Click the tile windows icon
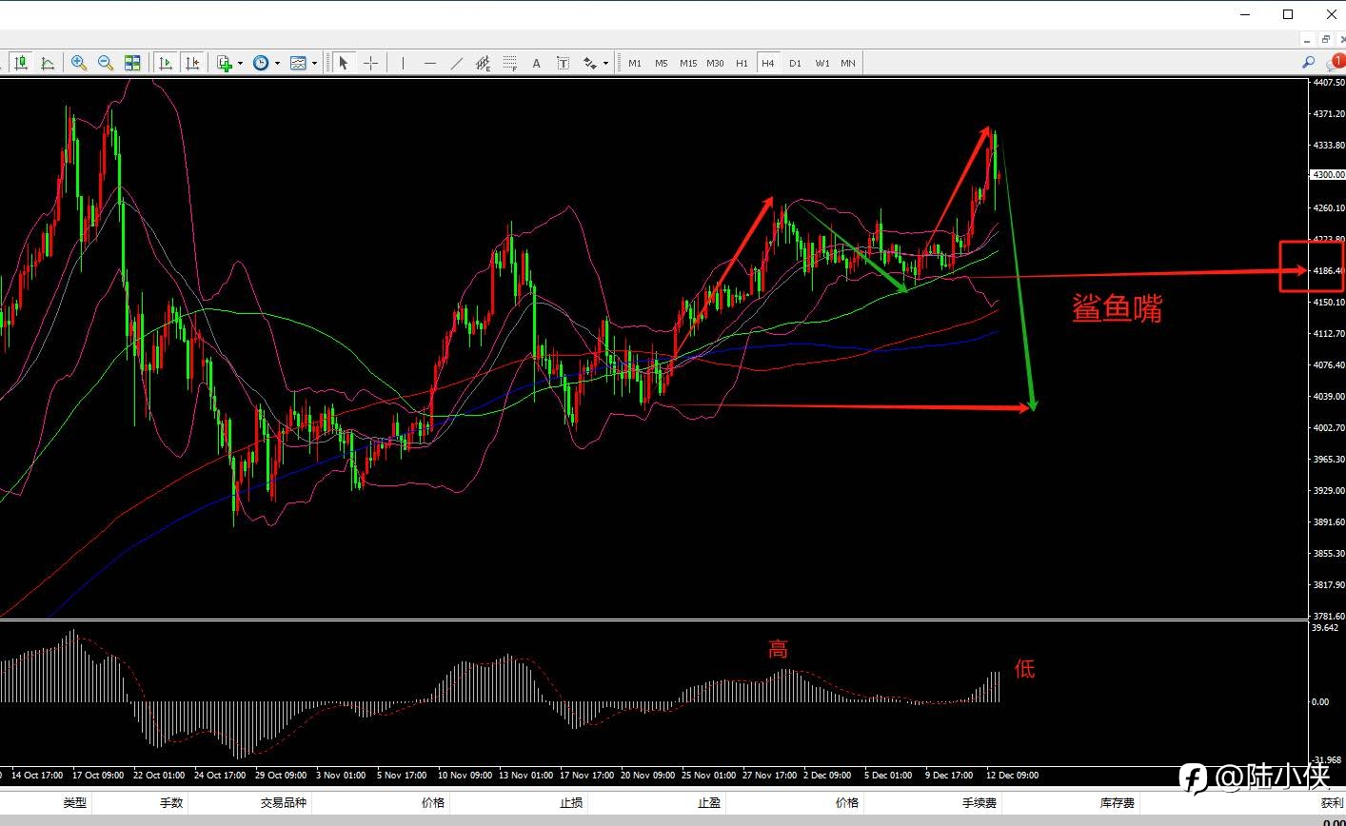 (132, 63)
